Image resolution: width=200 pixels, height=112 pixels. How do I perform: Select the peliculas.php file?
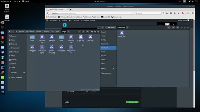point(71,39)
